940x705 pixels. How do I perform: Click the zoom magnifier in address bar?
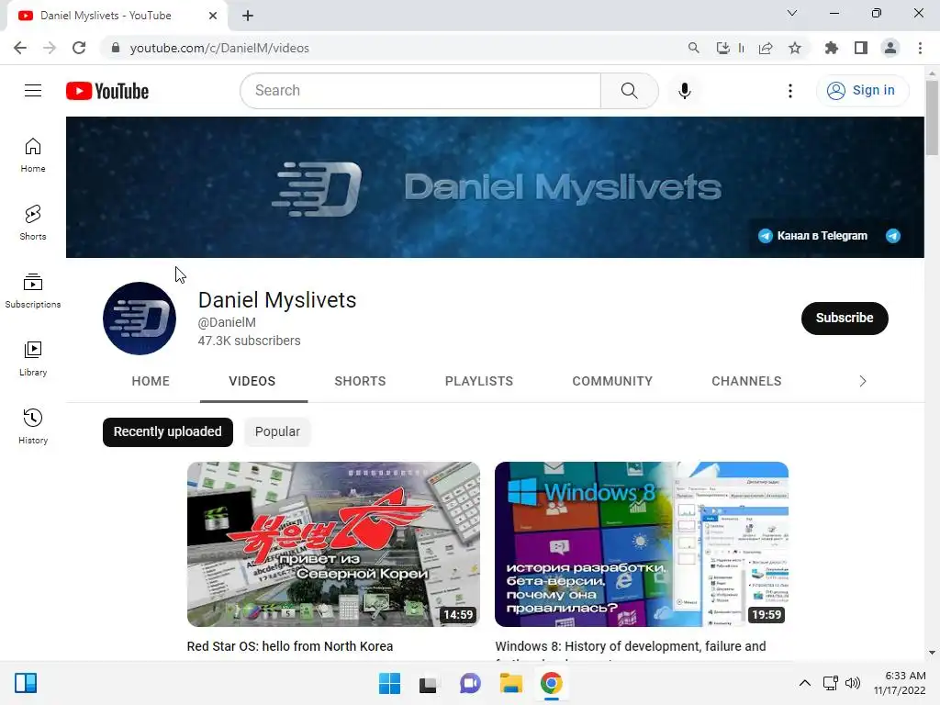coord(694,48)
